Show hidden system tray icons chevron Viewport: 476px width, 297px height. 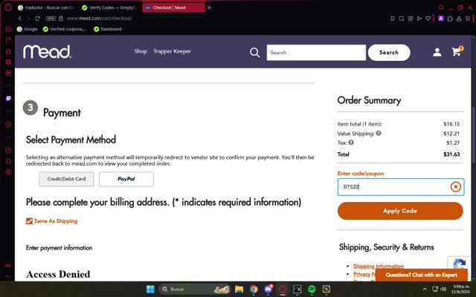[425, 289]
